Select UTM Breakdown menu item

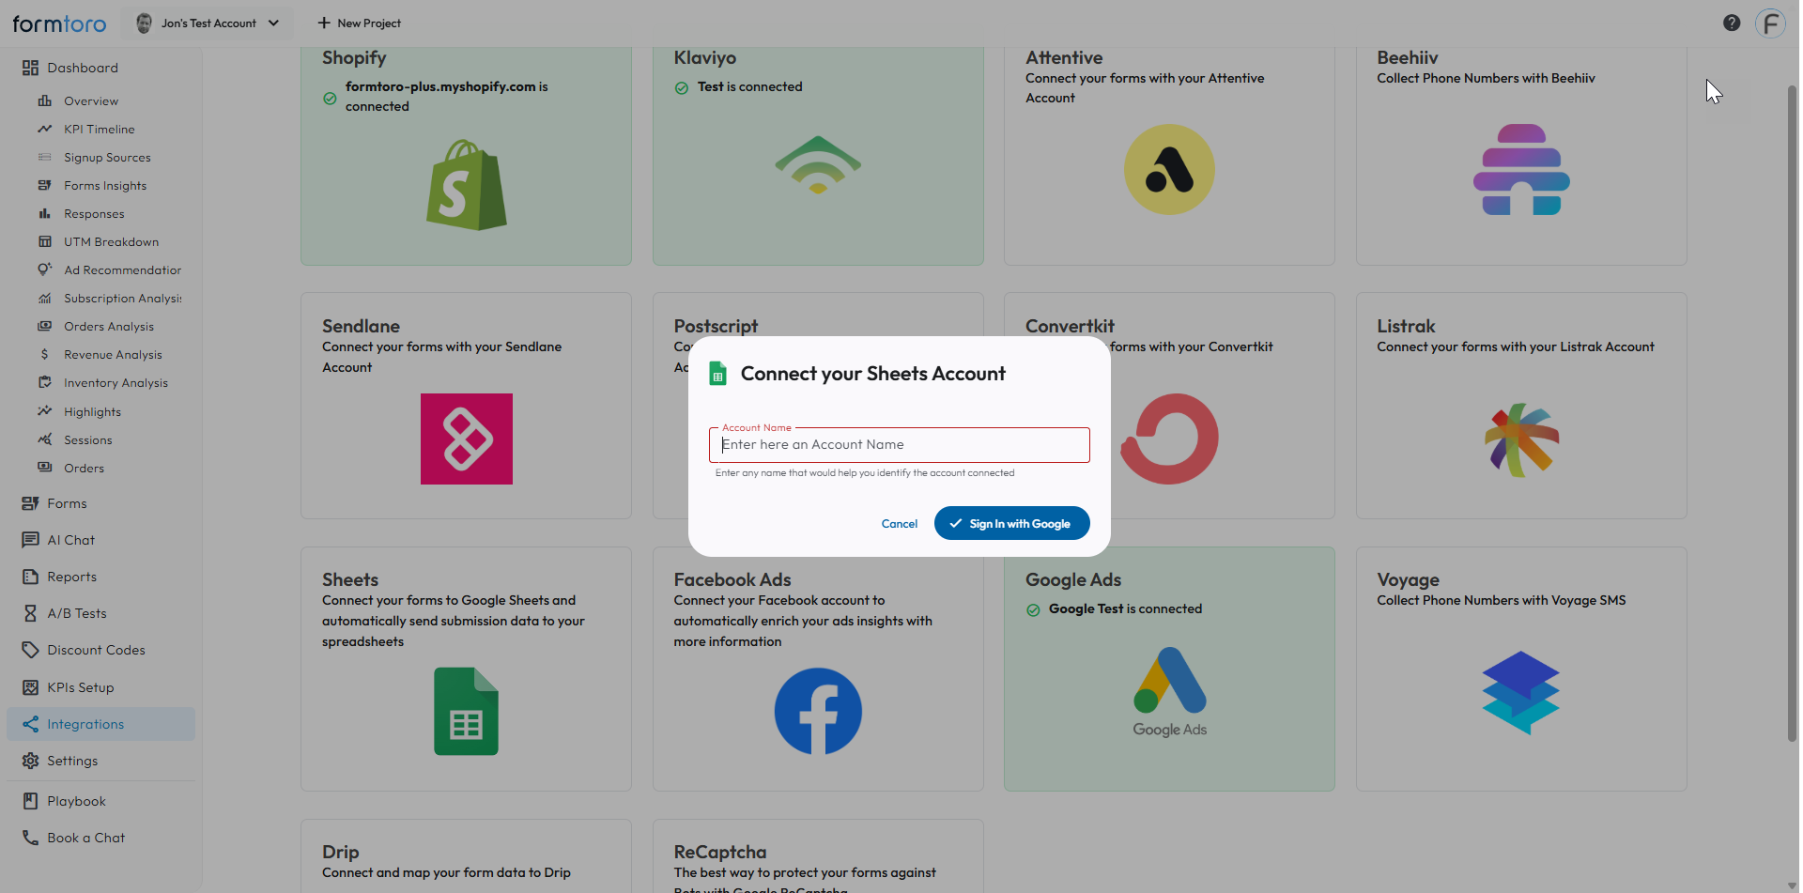111,242
